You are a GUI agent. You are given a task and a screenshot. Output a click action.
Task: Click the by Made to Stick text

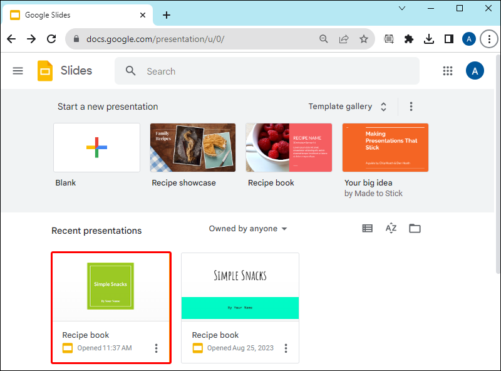pos(373,194)
